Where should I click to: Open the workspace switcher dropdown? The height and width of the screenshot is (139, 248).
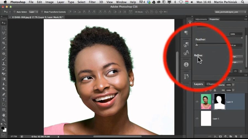click(230, 12)
